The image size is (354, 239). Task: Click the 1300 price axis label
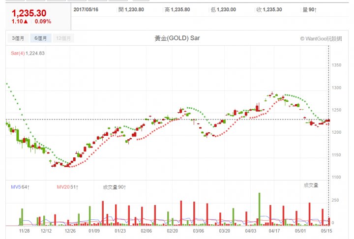(x=336, y=88)
